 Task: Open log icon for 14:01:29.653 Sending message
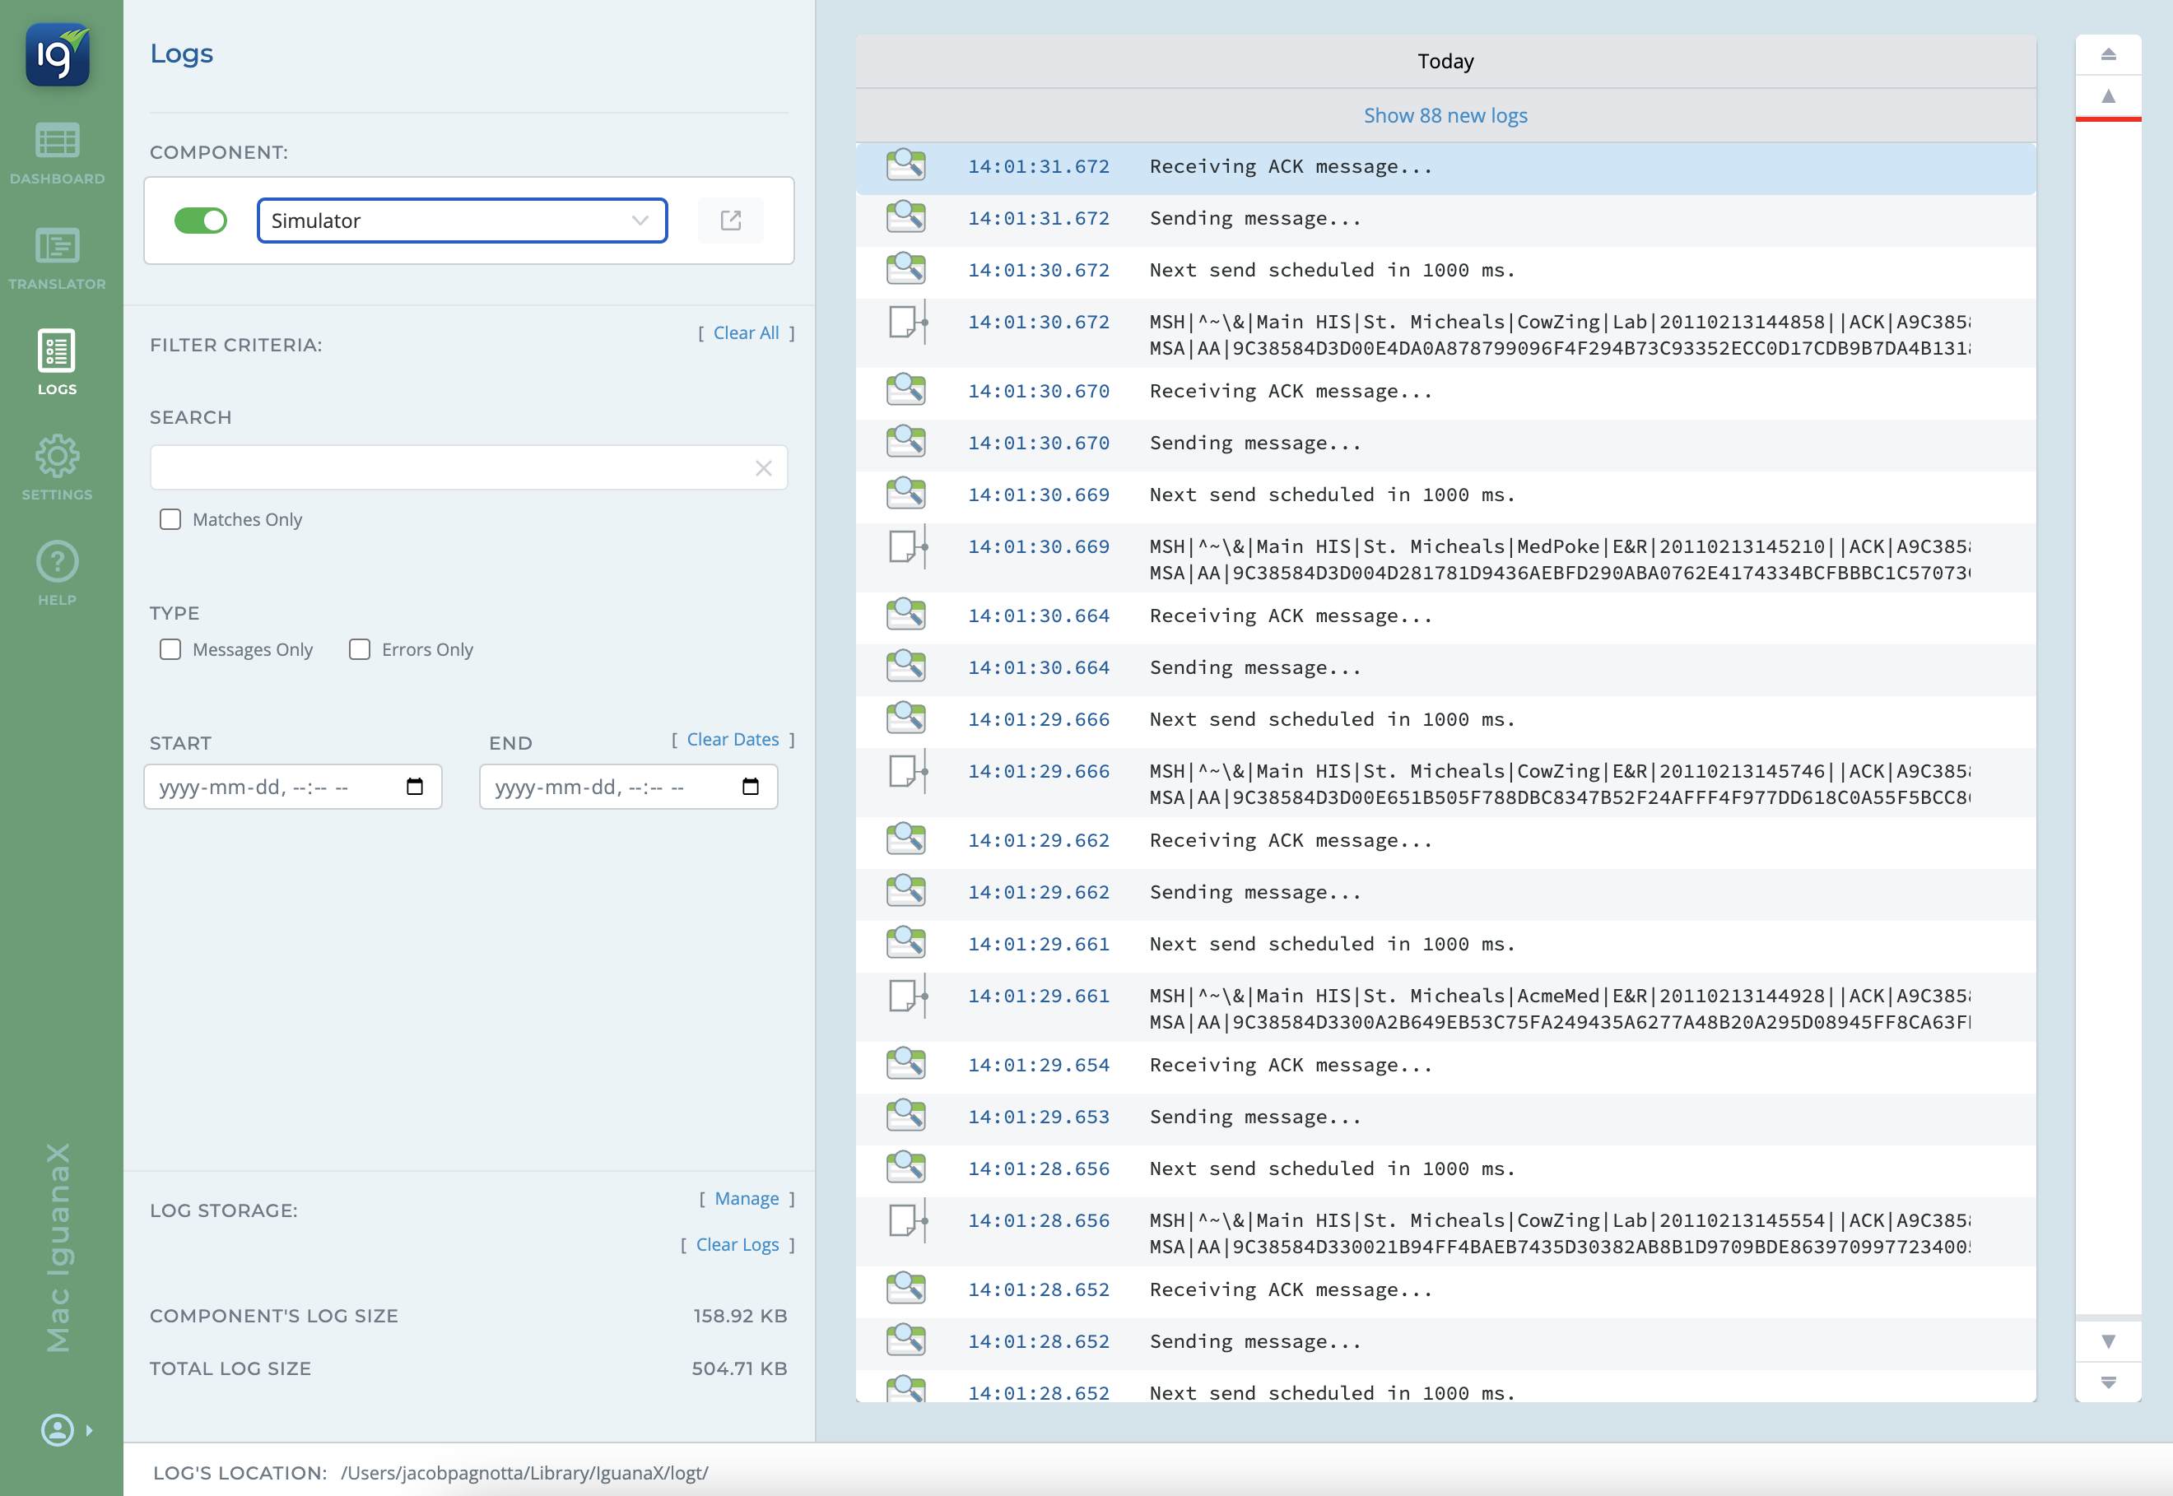coord(905,1116)
